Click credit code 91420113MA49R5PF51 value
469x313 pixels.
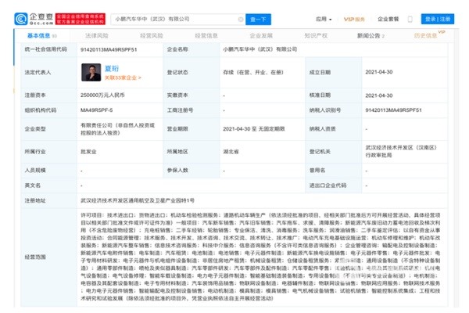coord(109,50)
